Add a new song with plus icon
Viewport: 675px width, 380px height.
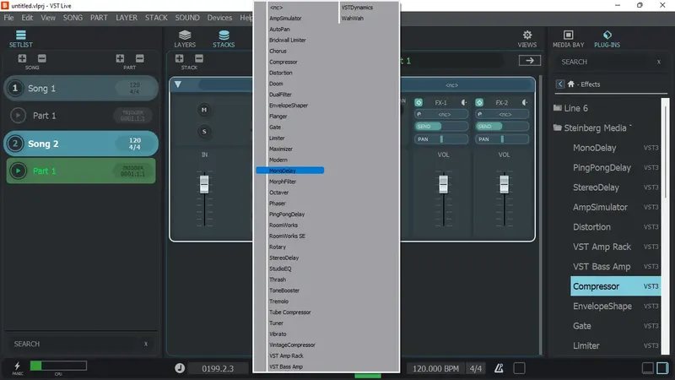pyautogui.click(x=22, y=58)
